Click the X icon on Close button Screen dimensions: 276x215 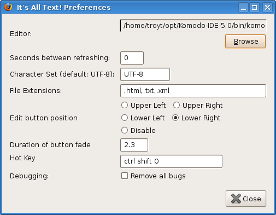coord(236,199)
